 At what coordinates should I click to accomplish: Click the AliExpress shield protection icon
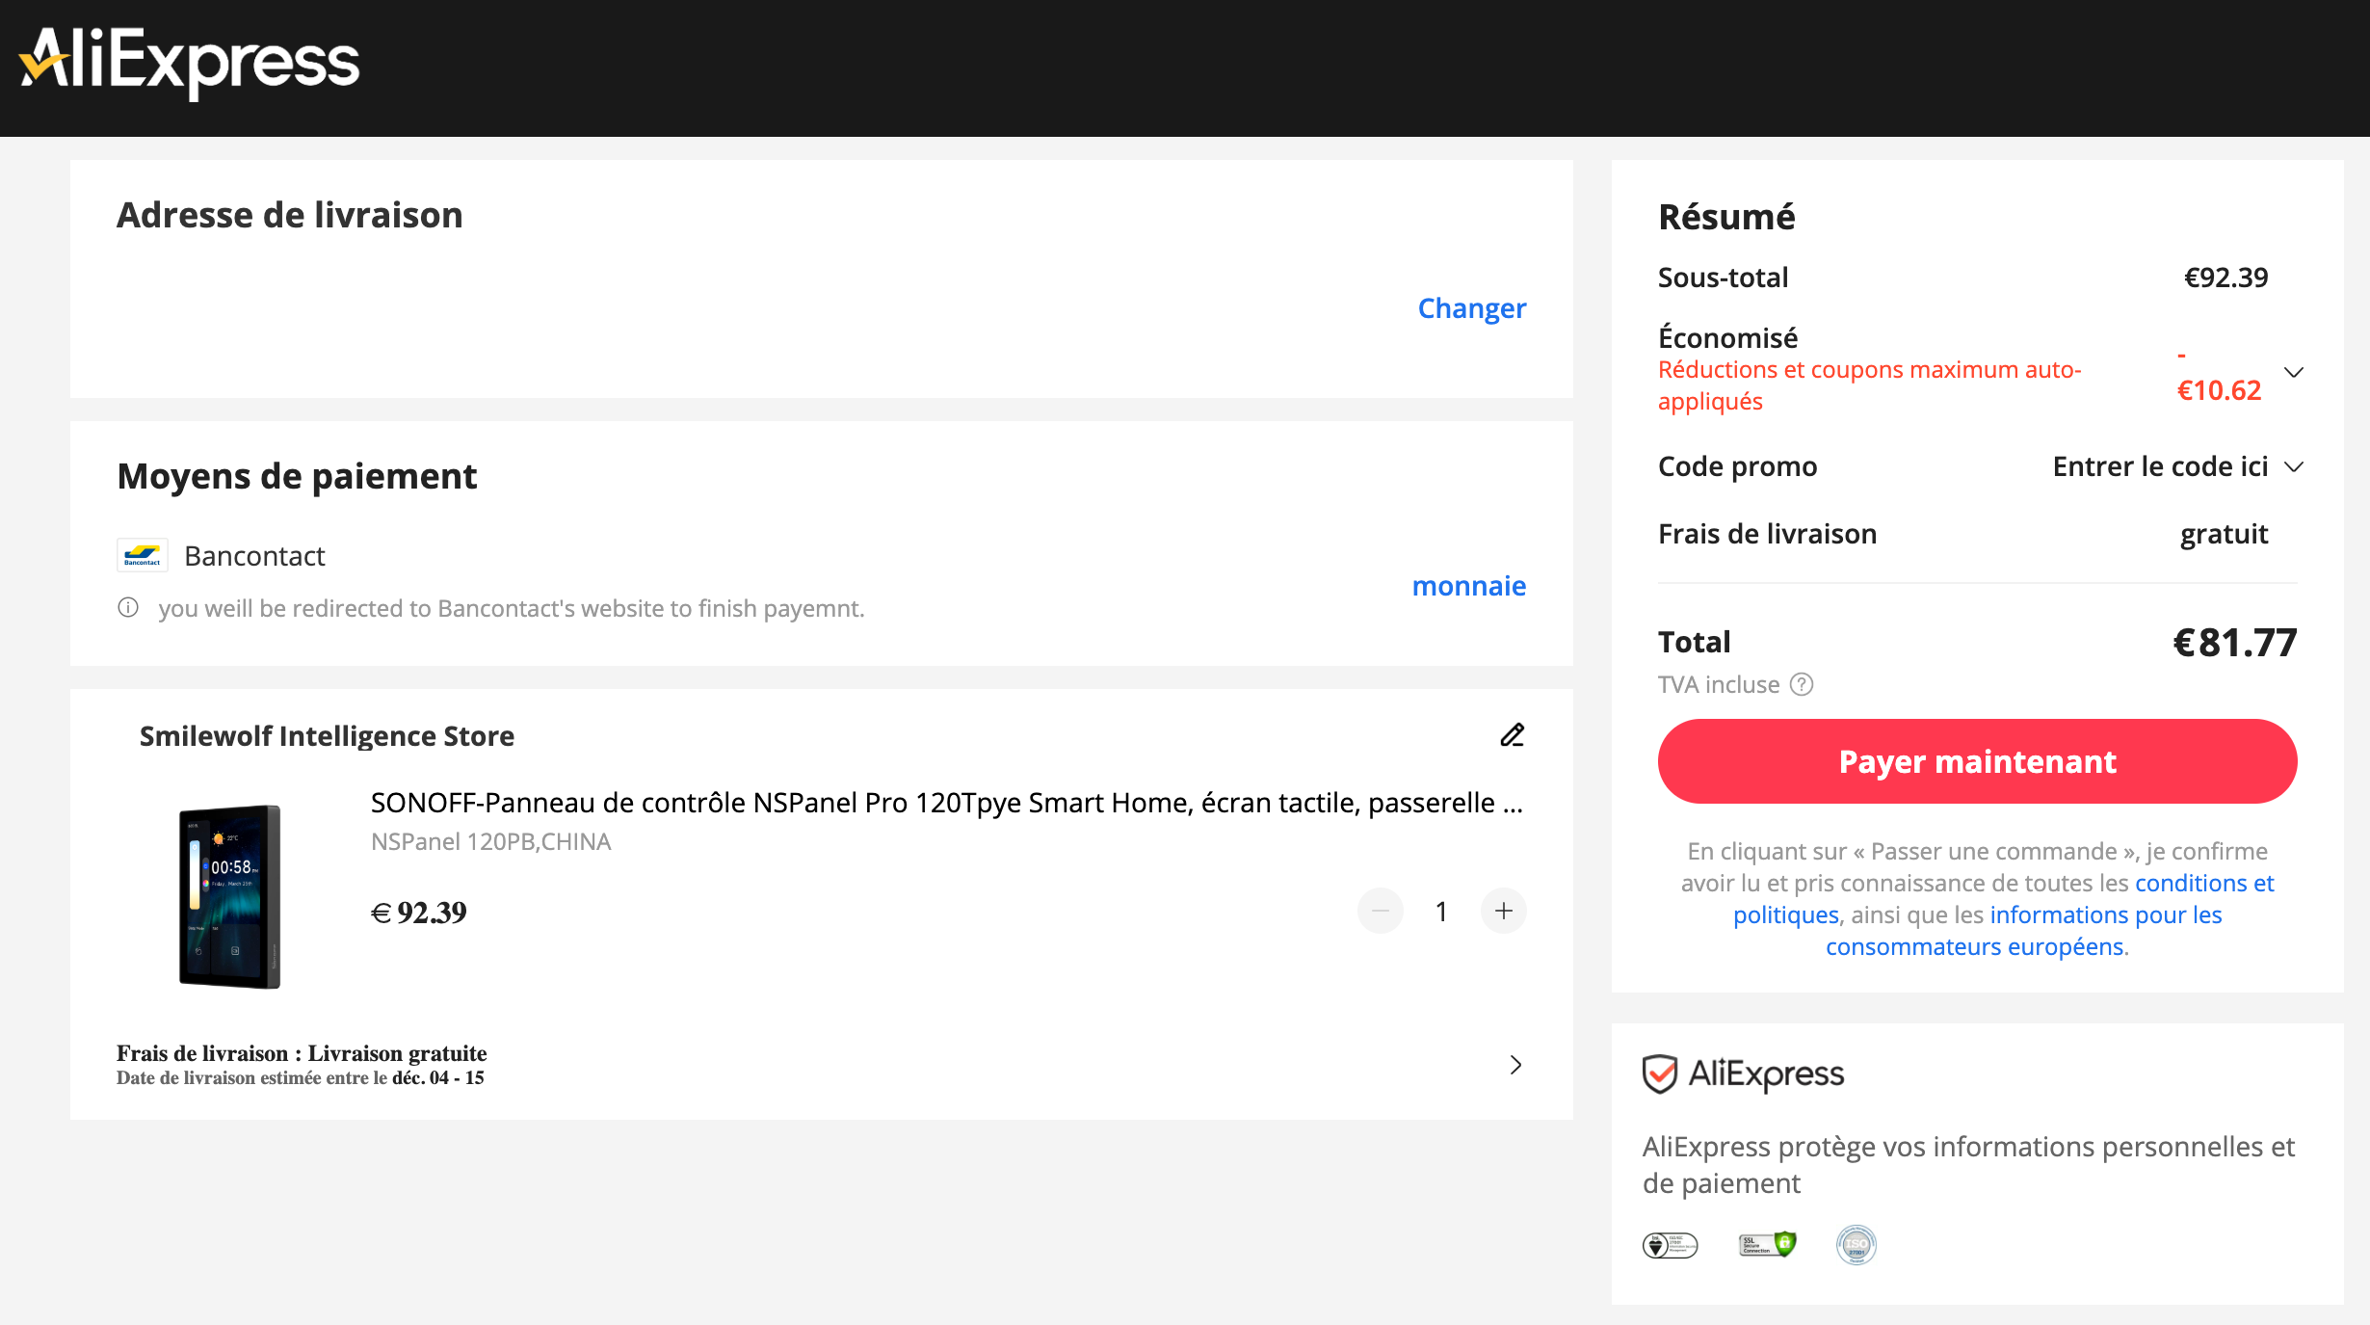(x=1660, y=1073)
